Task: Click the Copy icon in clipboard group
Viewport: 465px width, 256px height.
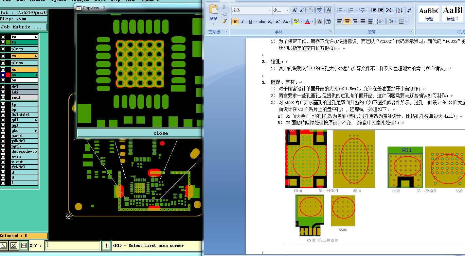Action: pos(224,14)
